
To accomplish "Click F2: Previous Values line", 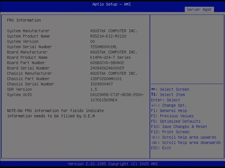I will [x=172, y=116].
